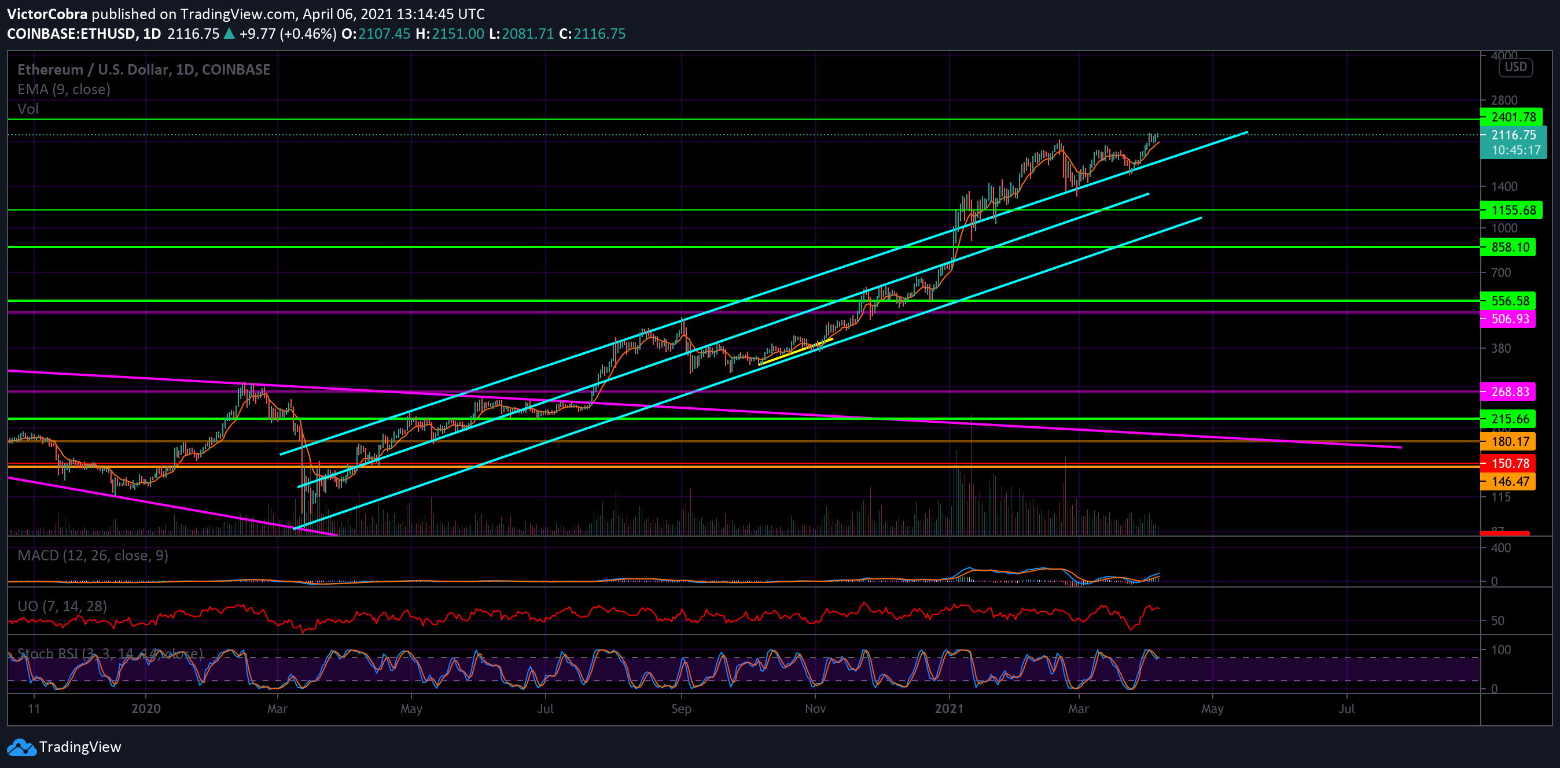Select the 1155.68 price level label
The image size is (1560, 768).
pos(1511,210)
